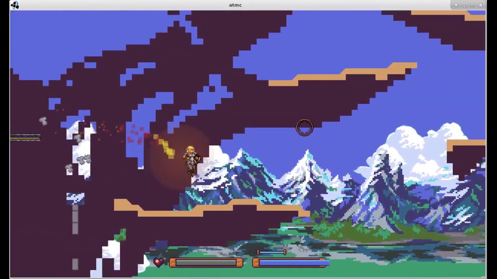Click the blue mana bar
The width and height of the screenshot is (497, 279).
291,263
